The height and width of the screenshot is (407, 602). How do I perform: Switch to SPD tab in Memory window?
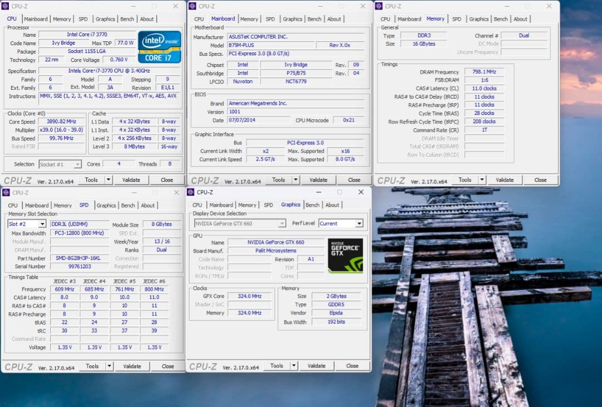pyautogui.click(x=457, y=18)
